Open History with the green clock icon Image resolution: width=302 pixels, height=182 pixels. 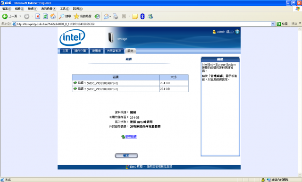coord(97,17)
